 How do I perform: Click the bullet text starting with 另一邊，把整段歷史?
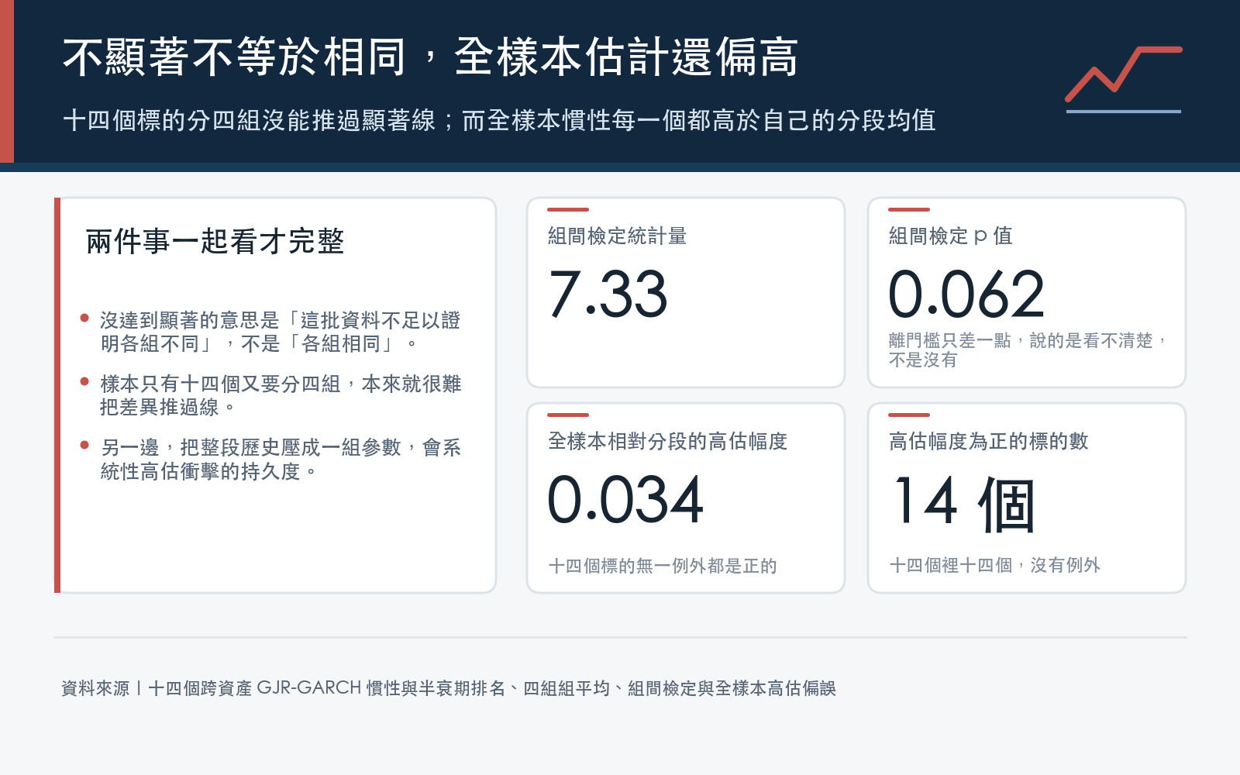tap(281, 459)
